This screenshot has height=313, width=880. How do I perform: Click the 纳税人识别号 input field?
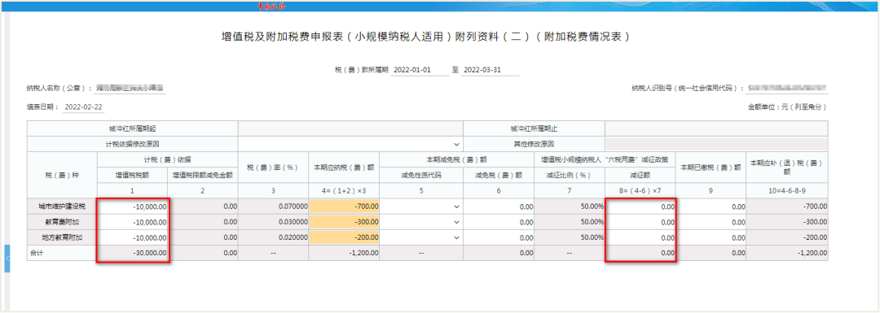pyautogui.click(x=787, y=88)
